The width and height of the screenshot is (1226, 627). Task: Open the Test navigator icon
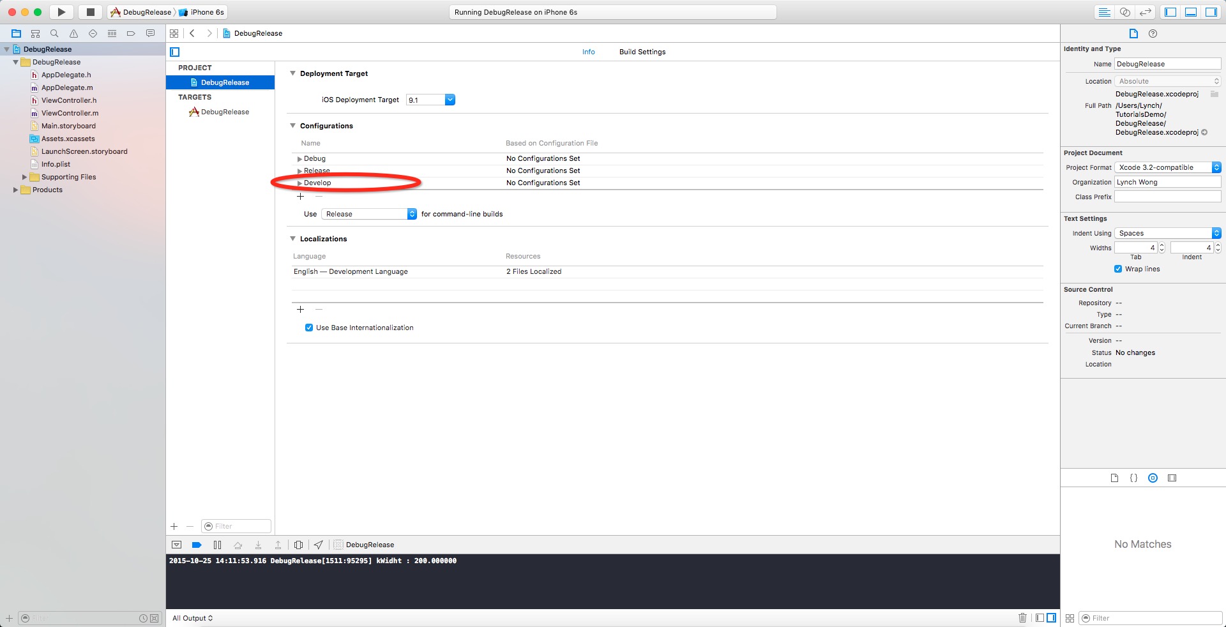93,33
